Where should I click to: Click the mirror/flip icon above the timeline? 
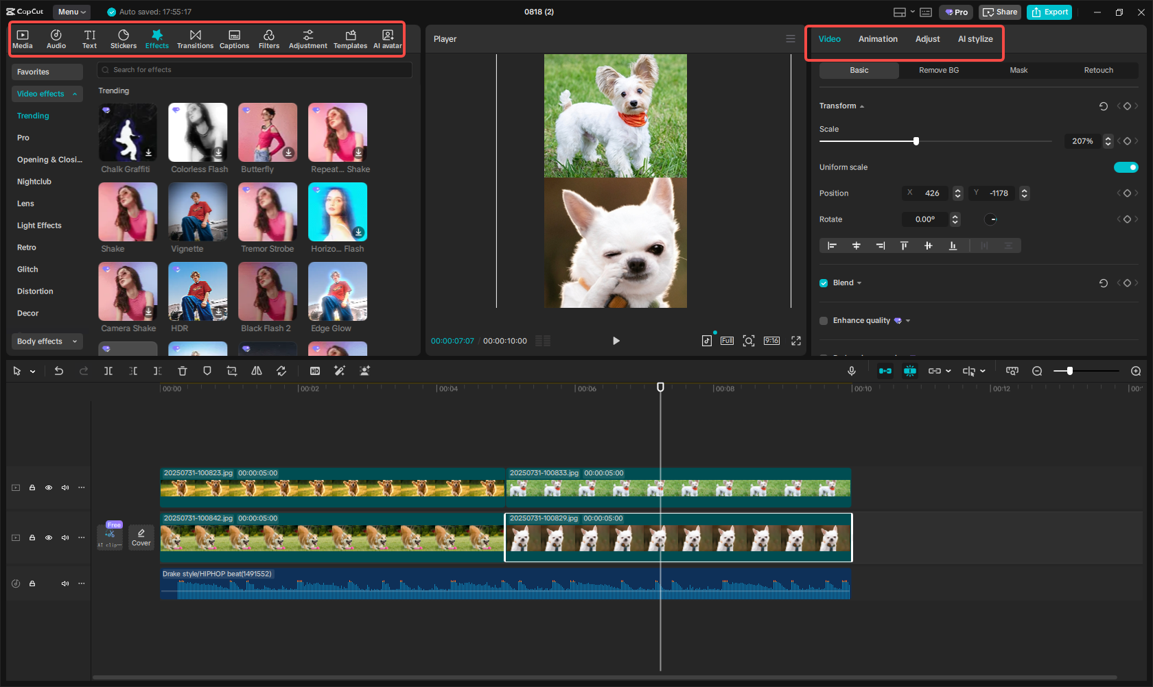pyautogui.click(x=256, y=371)
